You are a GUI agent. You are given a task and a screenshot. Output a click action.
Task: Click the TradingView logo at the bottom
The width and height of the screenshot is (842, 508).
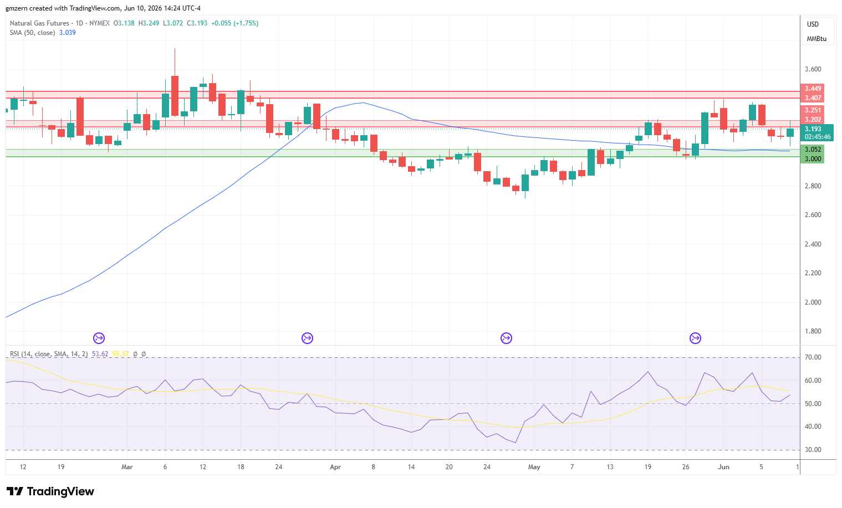pos(50,491)
